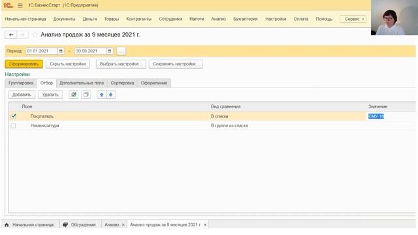Viewport: 418px width, 235px height.
Task: Open the Оплата menu
Action: coord(301,19)
